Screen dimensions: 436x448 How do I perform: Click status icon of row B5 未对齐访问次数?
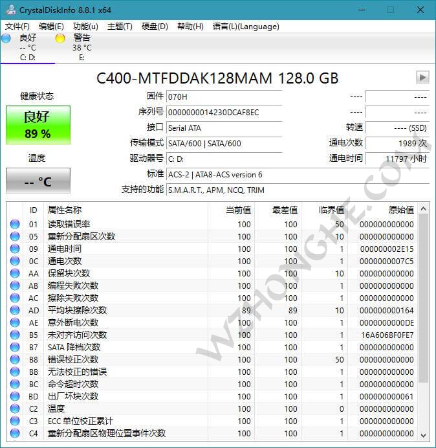(15, 335)
